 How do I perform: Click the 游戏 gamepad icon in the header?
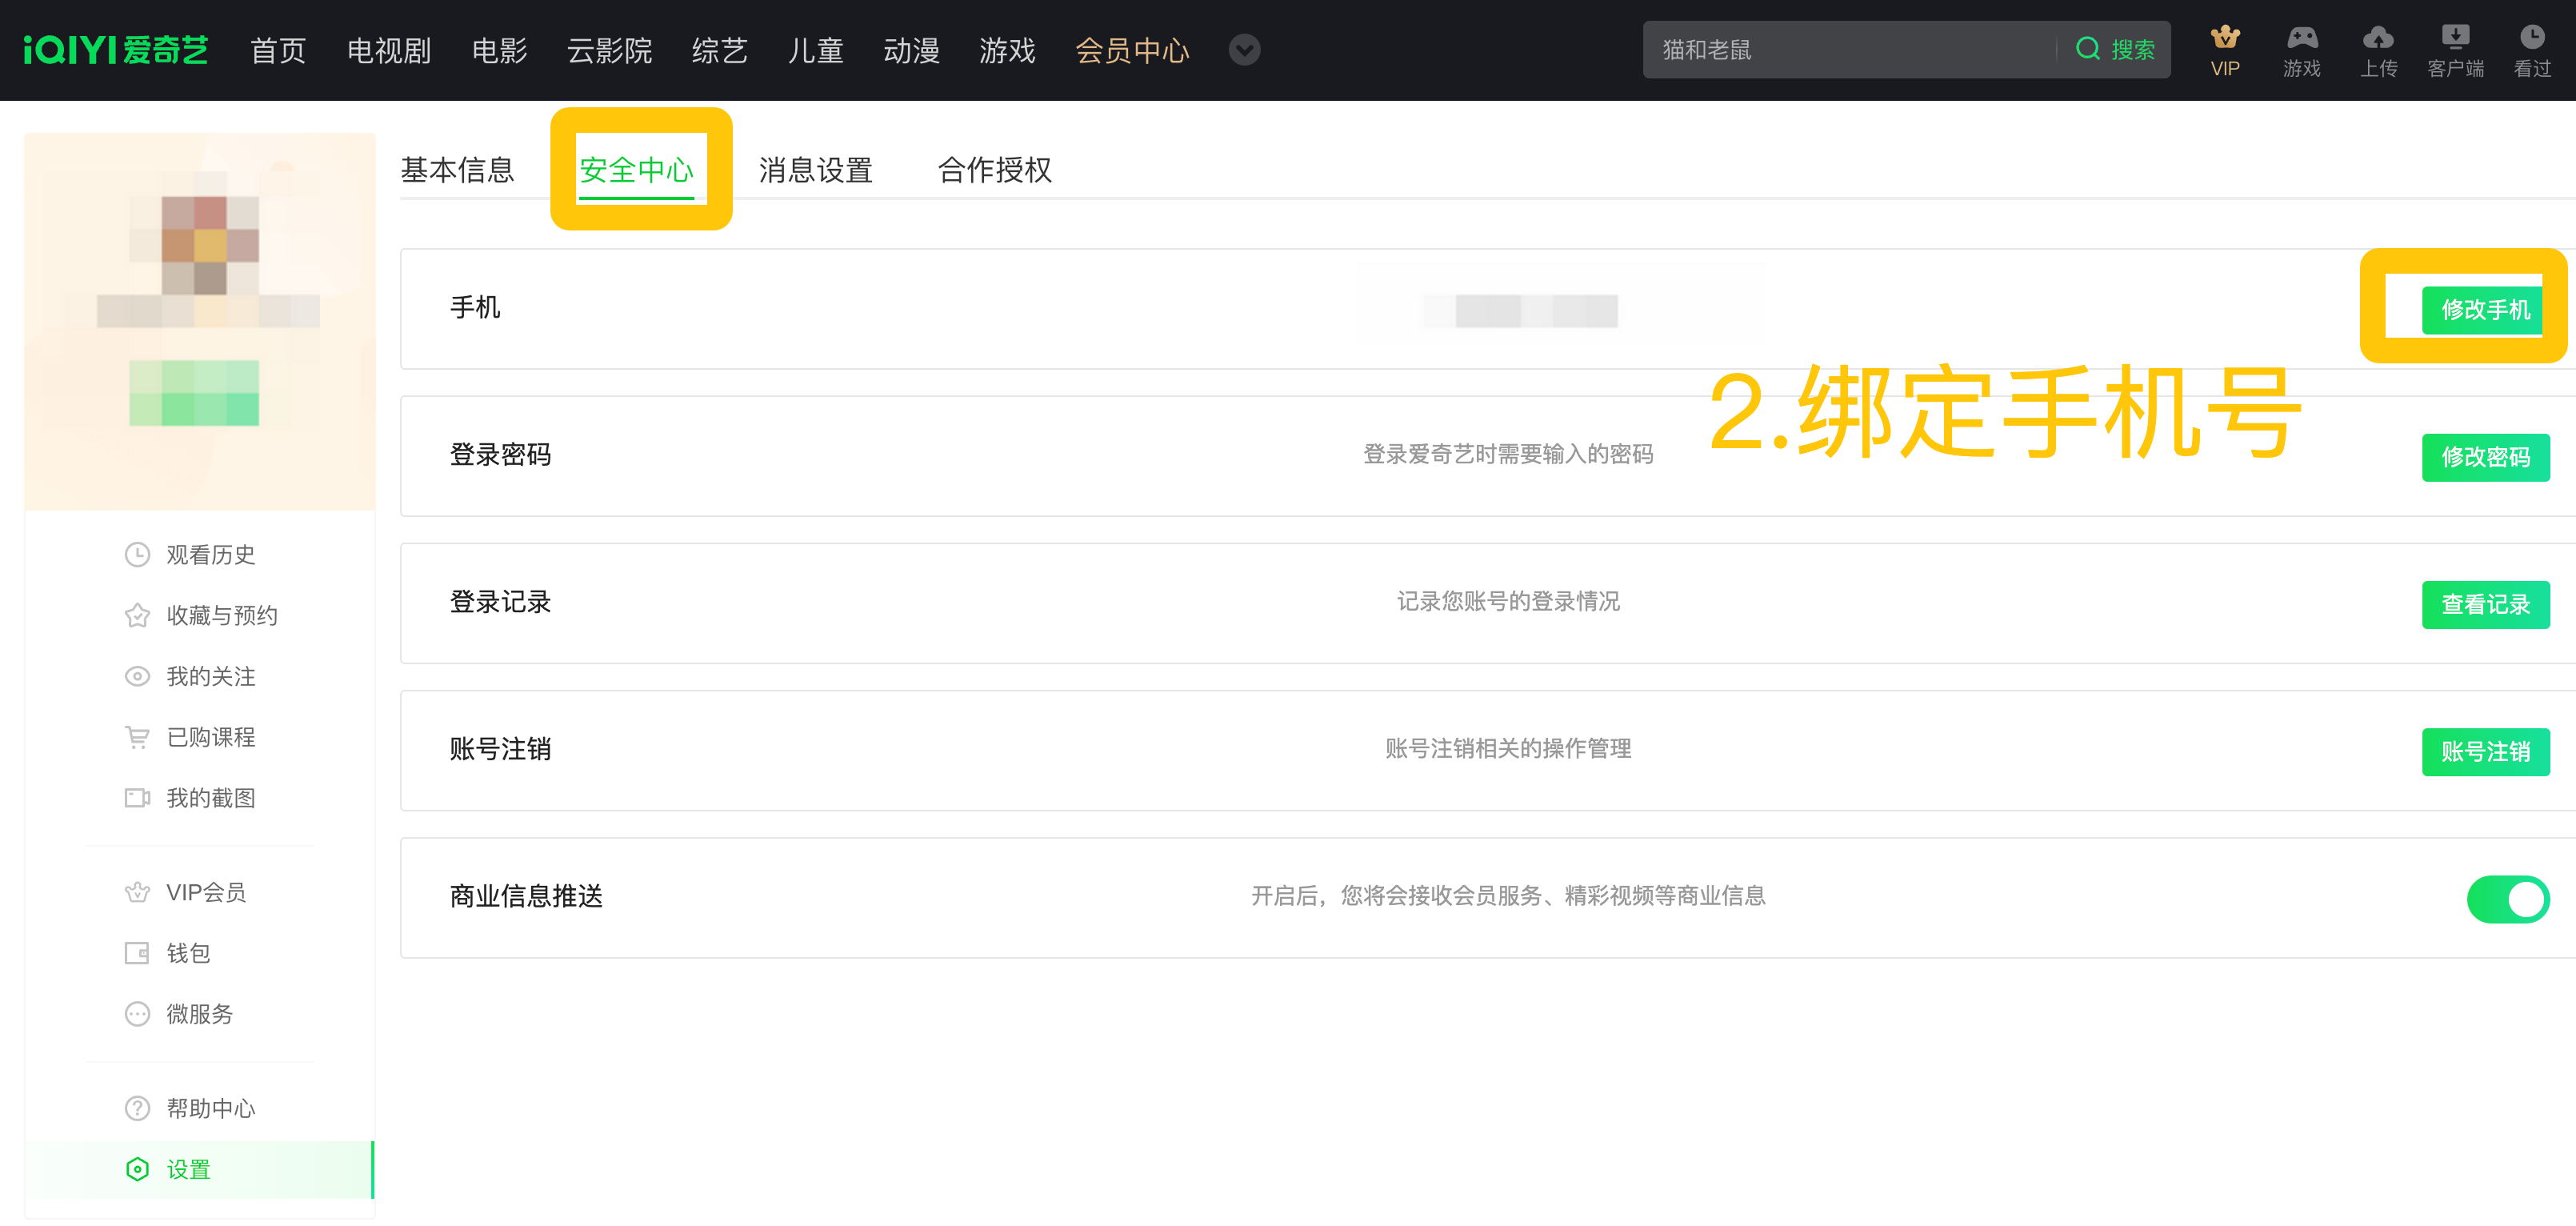tap(2301, 50)
